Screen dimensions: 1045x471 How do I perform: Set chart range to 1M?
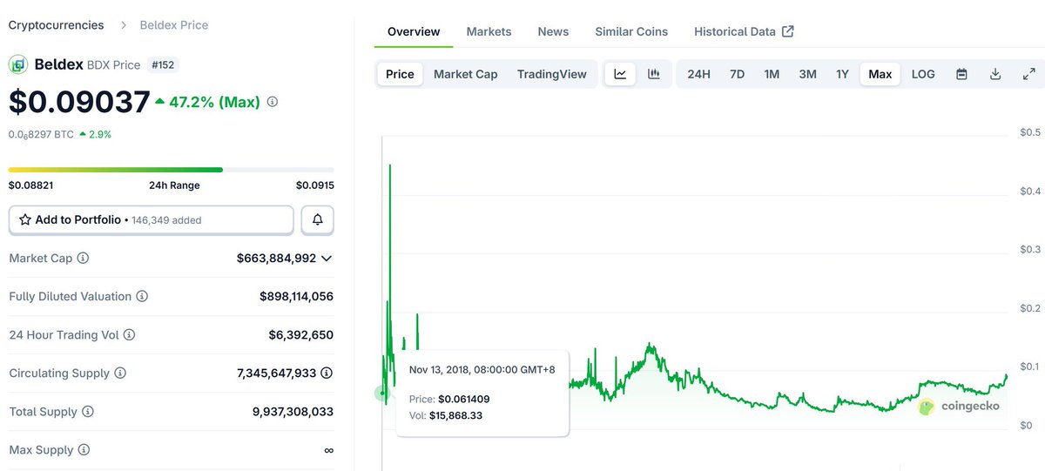[772, 74]
